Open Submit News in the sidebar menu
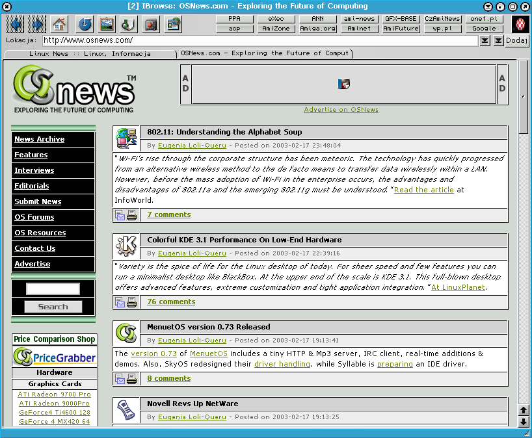This screenshot has height=438, width=532. 38,201
